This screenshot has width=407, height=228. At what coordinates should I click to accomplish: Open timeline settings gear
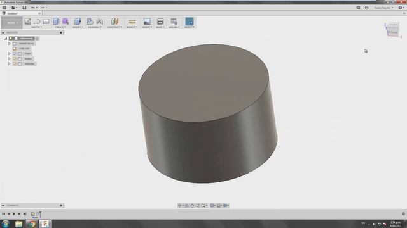coord(403,214)
